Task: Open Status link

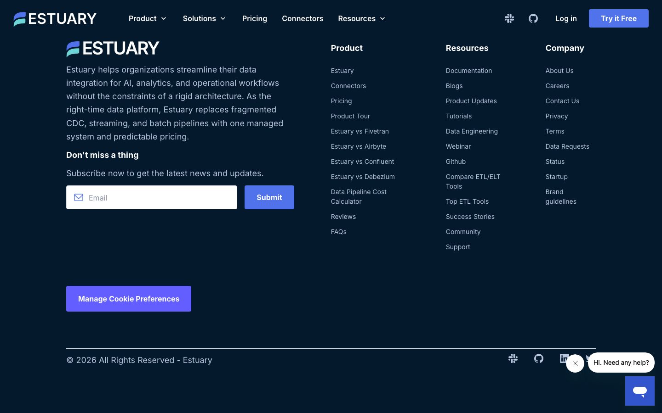Action: click(555, 162)
